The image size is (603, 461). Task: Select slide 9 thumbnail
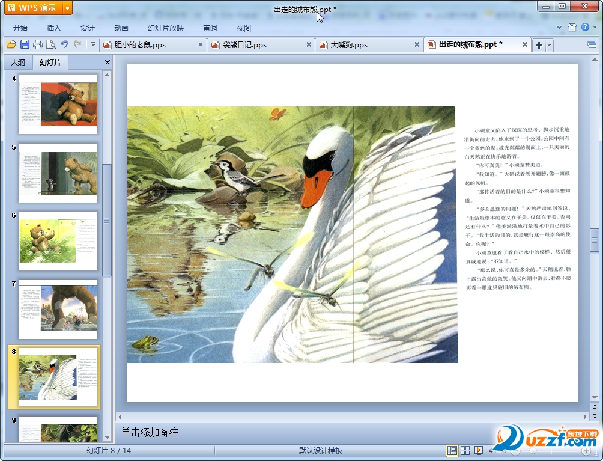tap(58, 429)
